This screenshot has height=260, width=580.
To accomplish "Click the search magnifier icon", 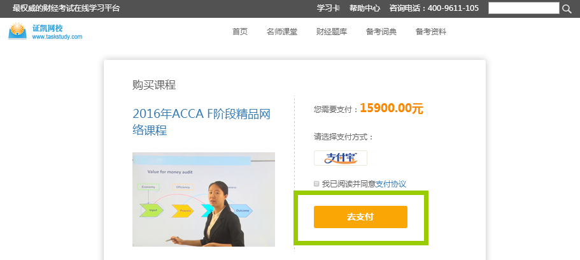I will click(x=567, y=8).
